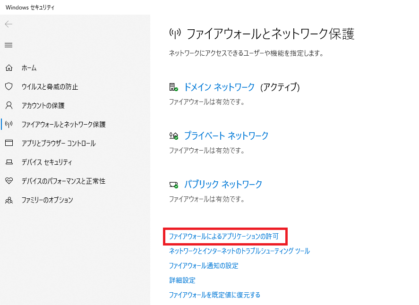Click ファイアウォール通知の設定 link
The width and height of the screenshot is (419, 305).
[204, 266]
